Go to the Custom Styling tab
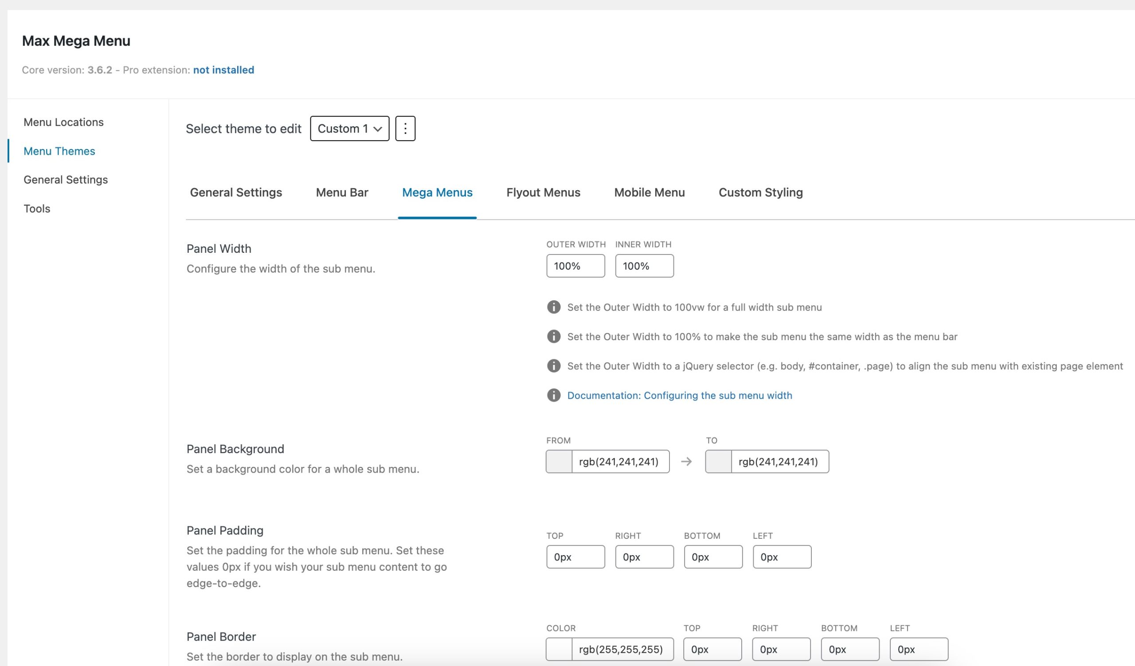Image resolution: width=1135 pixels, height=666 pixels. tap(760, 192)
